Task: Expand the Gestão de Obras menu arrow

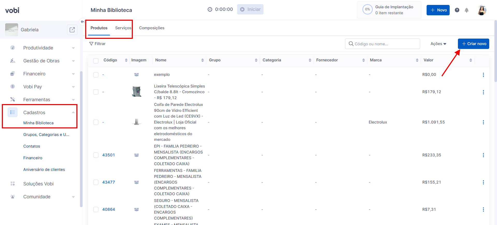Action: [73, 61]
